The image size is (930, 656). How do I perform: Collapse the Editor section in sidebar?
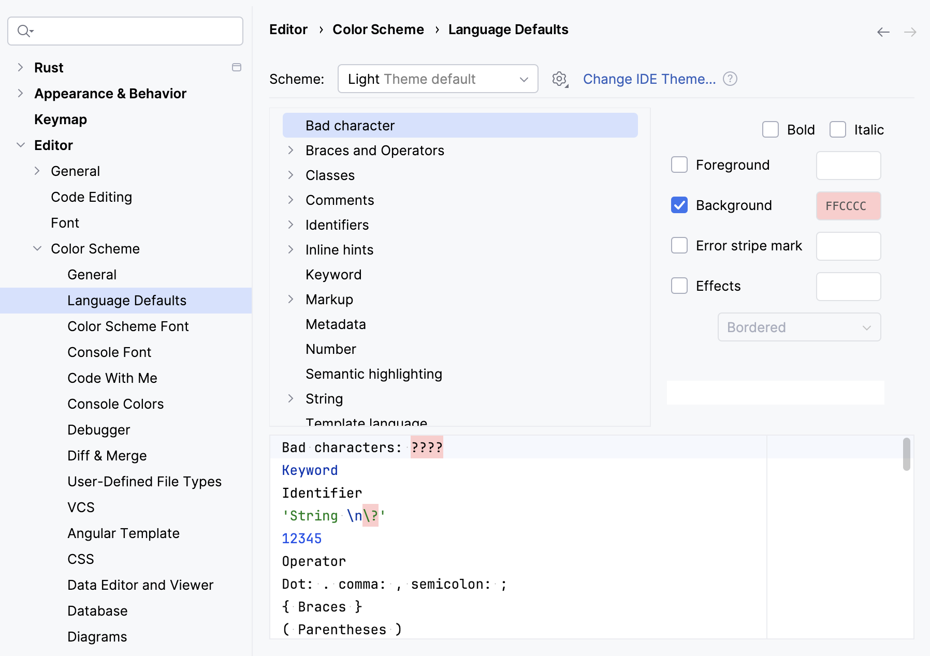pos(21,145)
